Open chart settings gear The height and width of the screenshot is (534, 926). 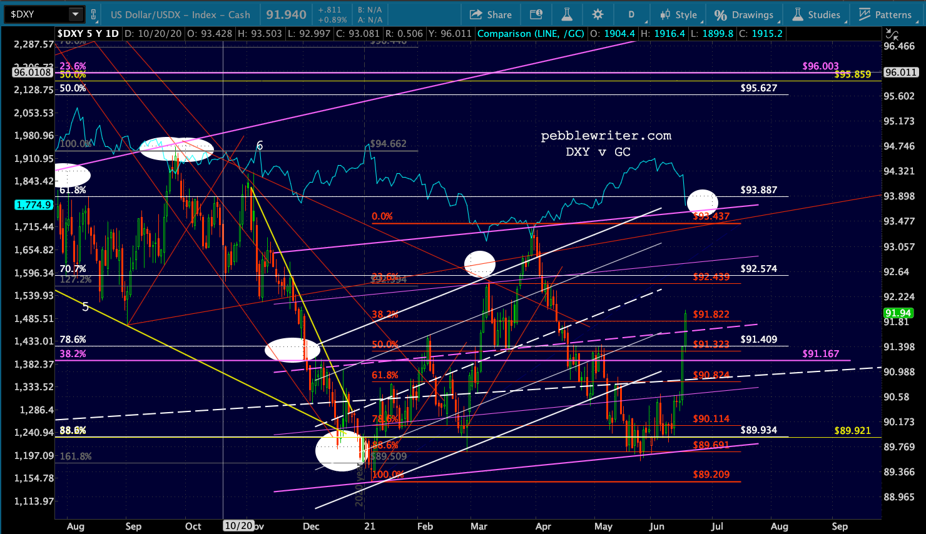tap(598, 14)
